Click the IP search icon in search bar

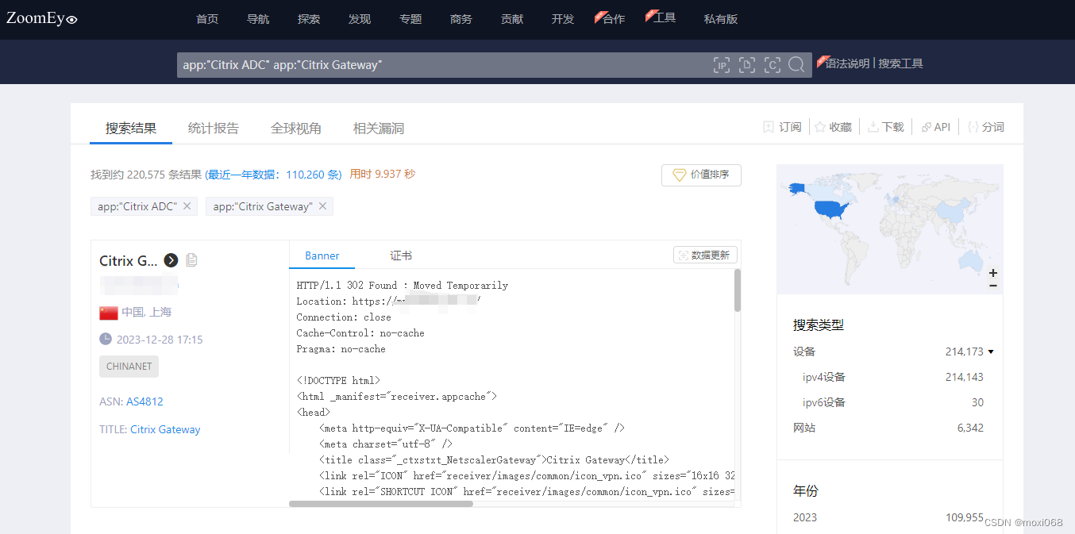pyautogui.click(x=722, y=65)
